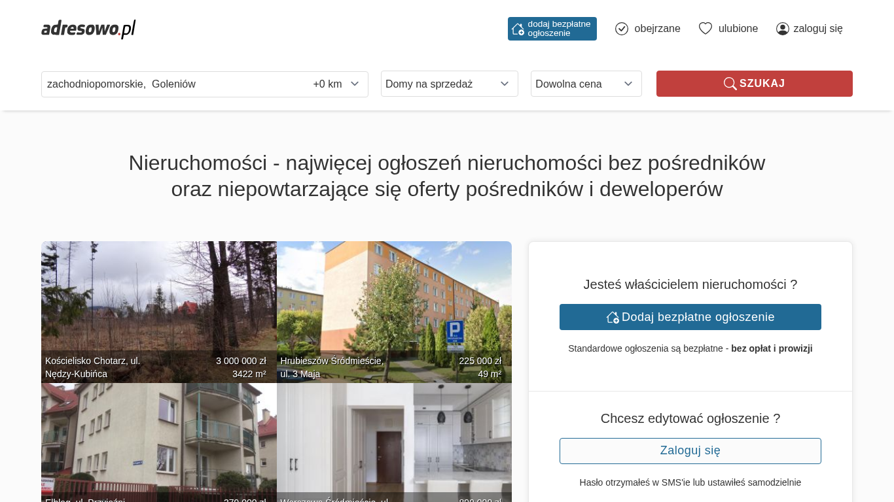
Task: Open the Domy na sprzedaż dropdown
Action: click(449, 84)
